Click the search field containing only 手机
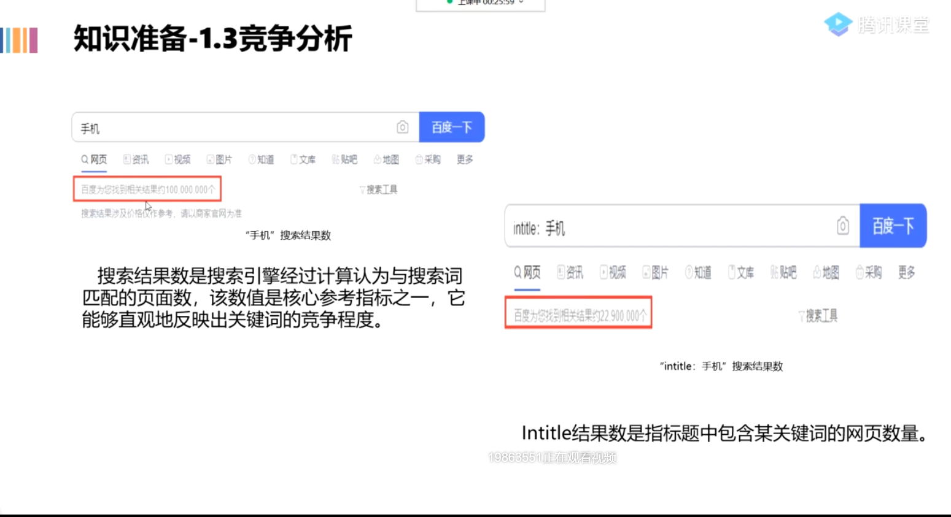This screenshot has width=951, height=517. point(246,128)
